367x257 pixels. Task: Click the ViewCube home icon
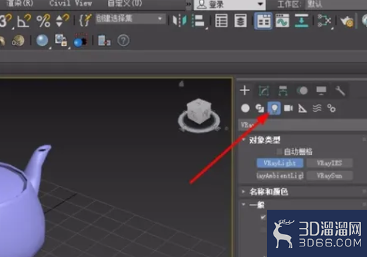point(181,84)
